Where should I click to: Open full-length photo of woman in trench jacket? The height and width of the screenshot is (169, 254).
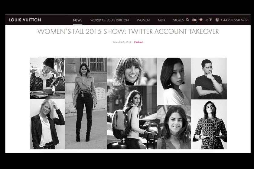[86, 103]
